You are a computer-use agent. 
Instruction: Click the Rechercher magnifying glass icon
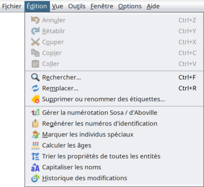pyautogui.click(x=35, y=77)
